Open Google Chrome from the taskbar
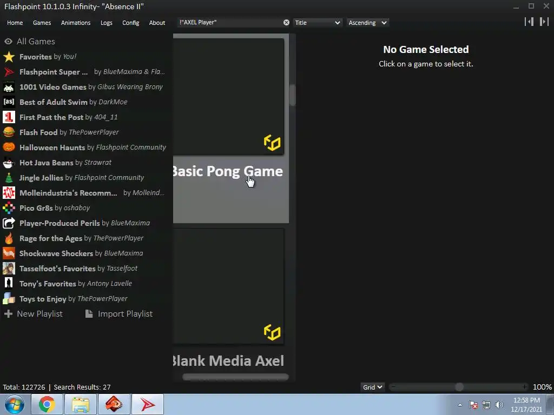This screenshot has height=415, width=554. pos(47,404)
